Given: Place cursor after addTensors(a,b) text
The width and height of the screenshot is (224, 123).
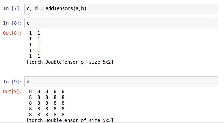Looking at the screenshot, I should click(87, 9).
